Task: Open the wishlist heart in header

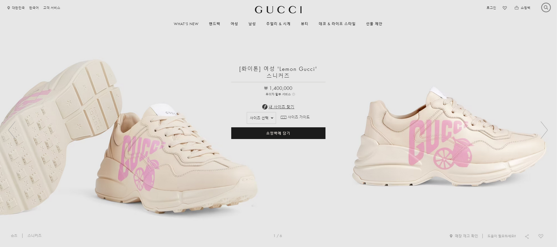Action: (x=504, y=8)
